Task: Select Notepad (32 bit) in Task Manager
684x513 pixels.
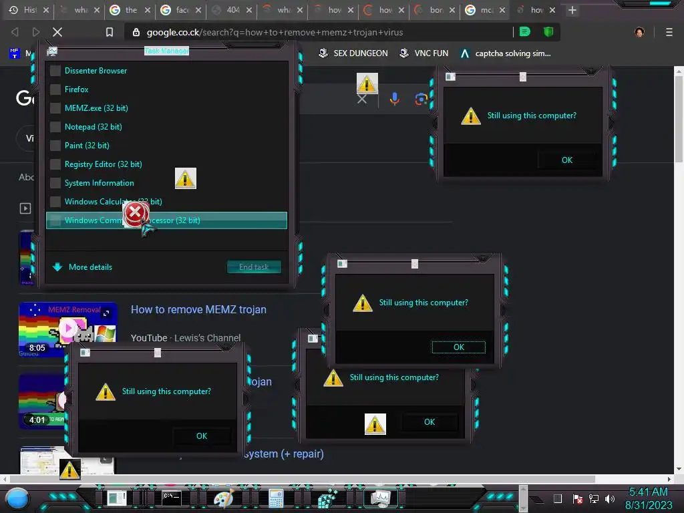Action: [x=166, y=127]
